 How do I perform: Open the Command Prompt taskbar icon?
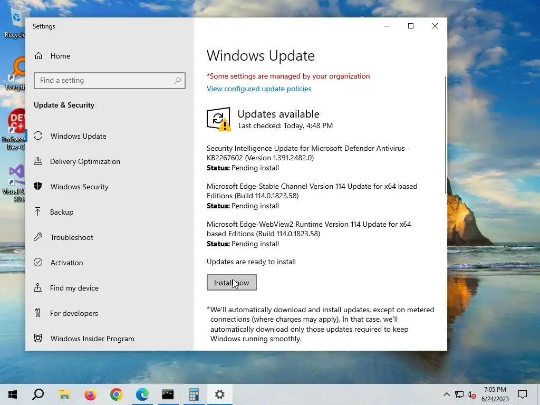pyautogui.click(x=168, y=394)
